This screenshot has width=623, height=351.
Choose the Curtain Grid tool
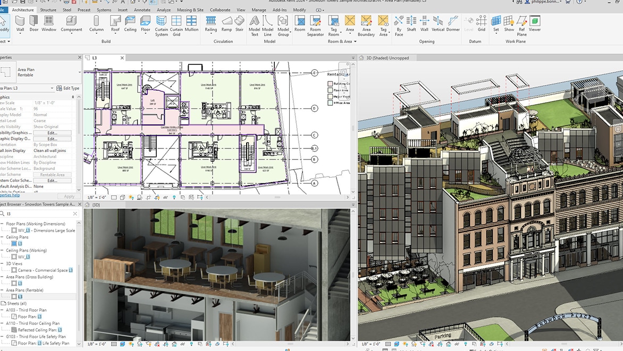pyautogui.click(x=176, y=26)
